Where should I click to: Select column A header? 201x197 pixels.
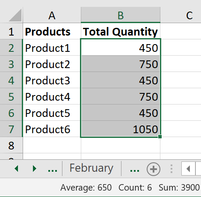(52, 15)
